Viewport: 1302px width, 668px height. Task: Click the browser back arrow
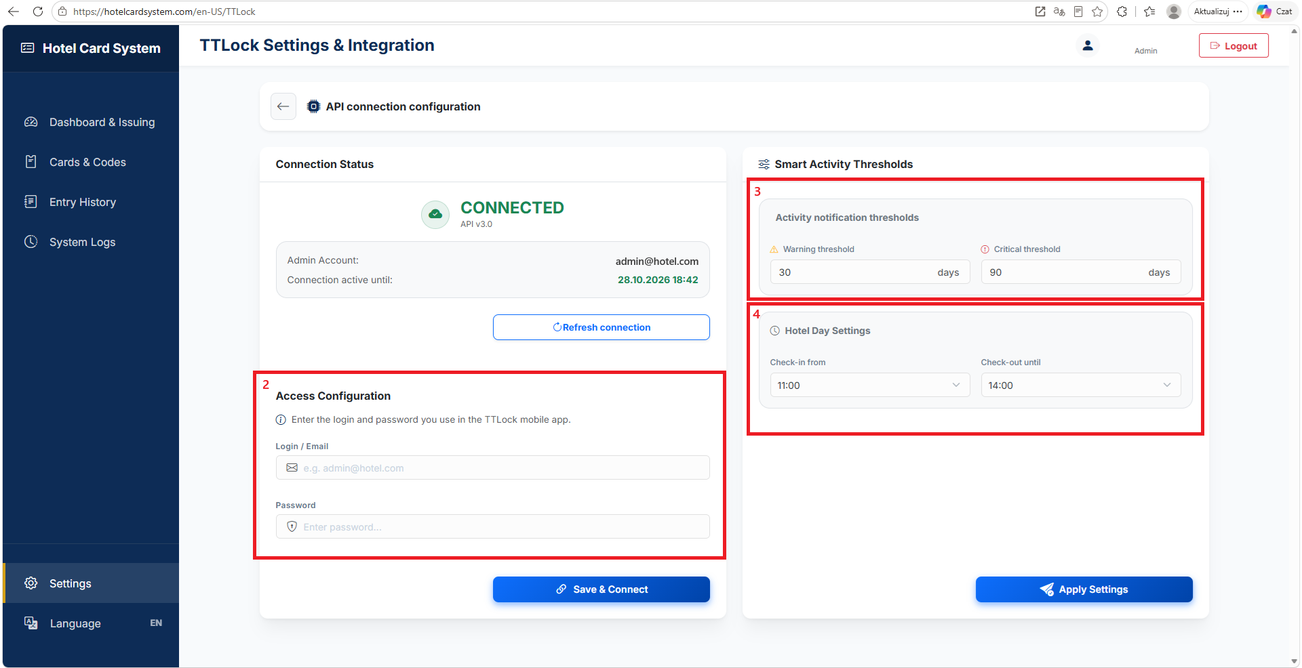click(x=14, y=12)
